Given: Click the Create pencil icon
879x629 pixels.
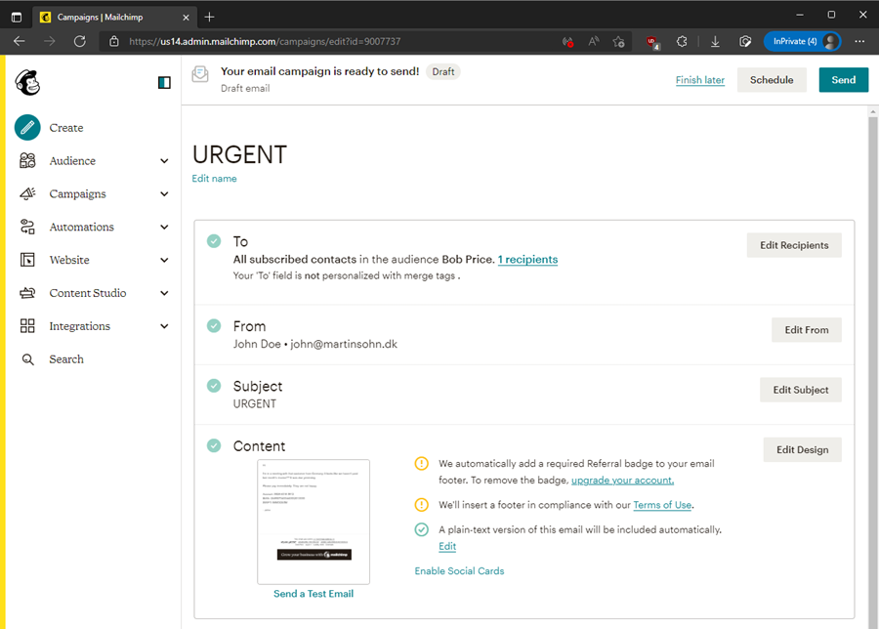Looking at the screenshot, I should click(27, 127).
